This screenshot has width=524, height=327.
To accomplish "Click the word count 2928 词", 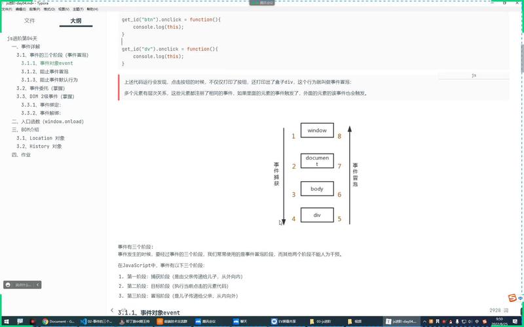I will pyautogui.click(x=498, y=310).
